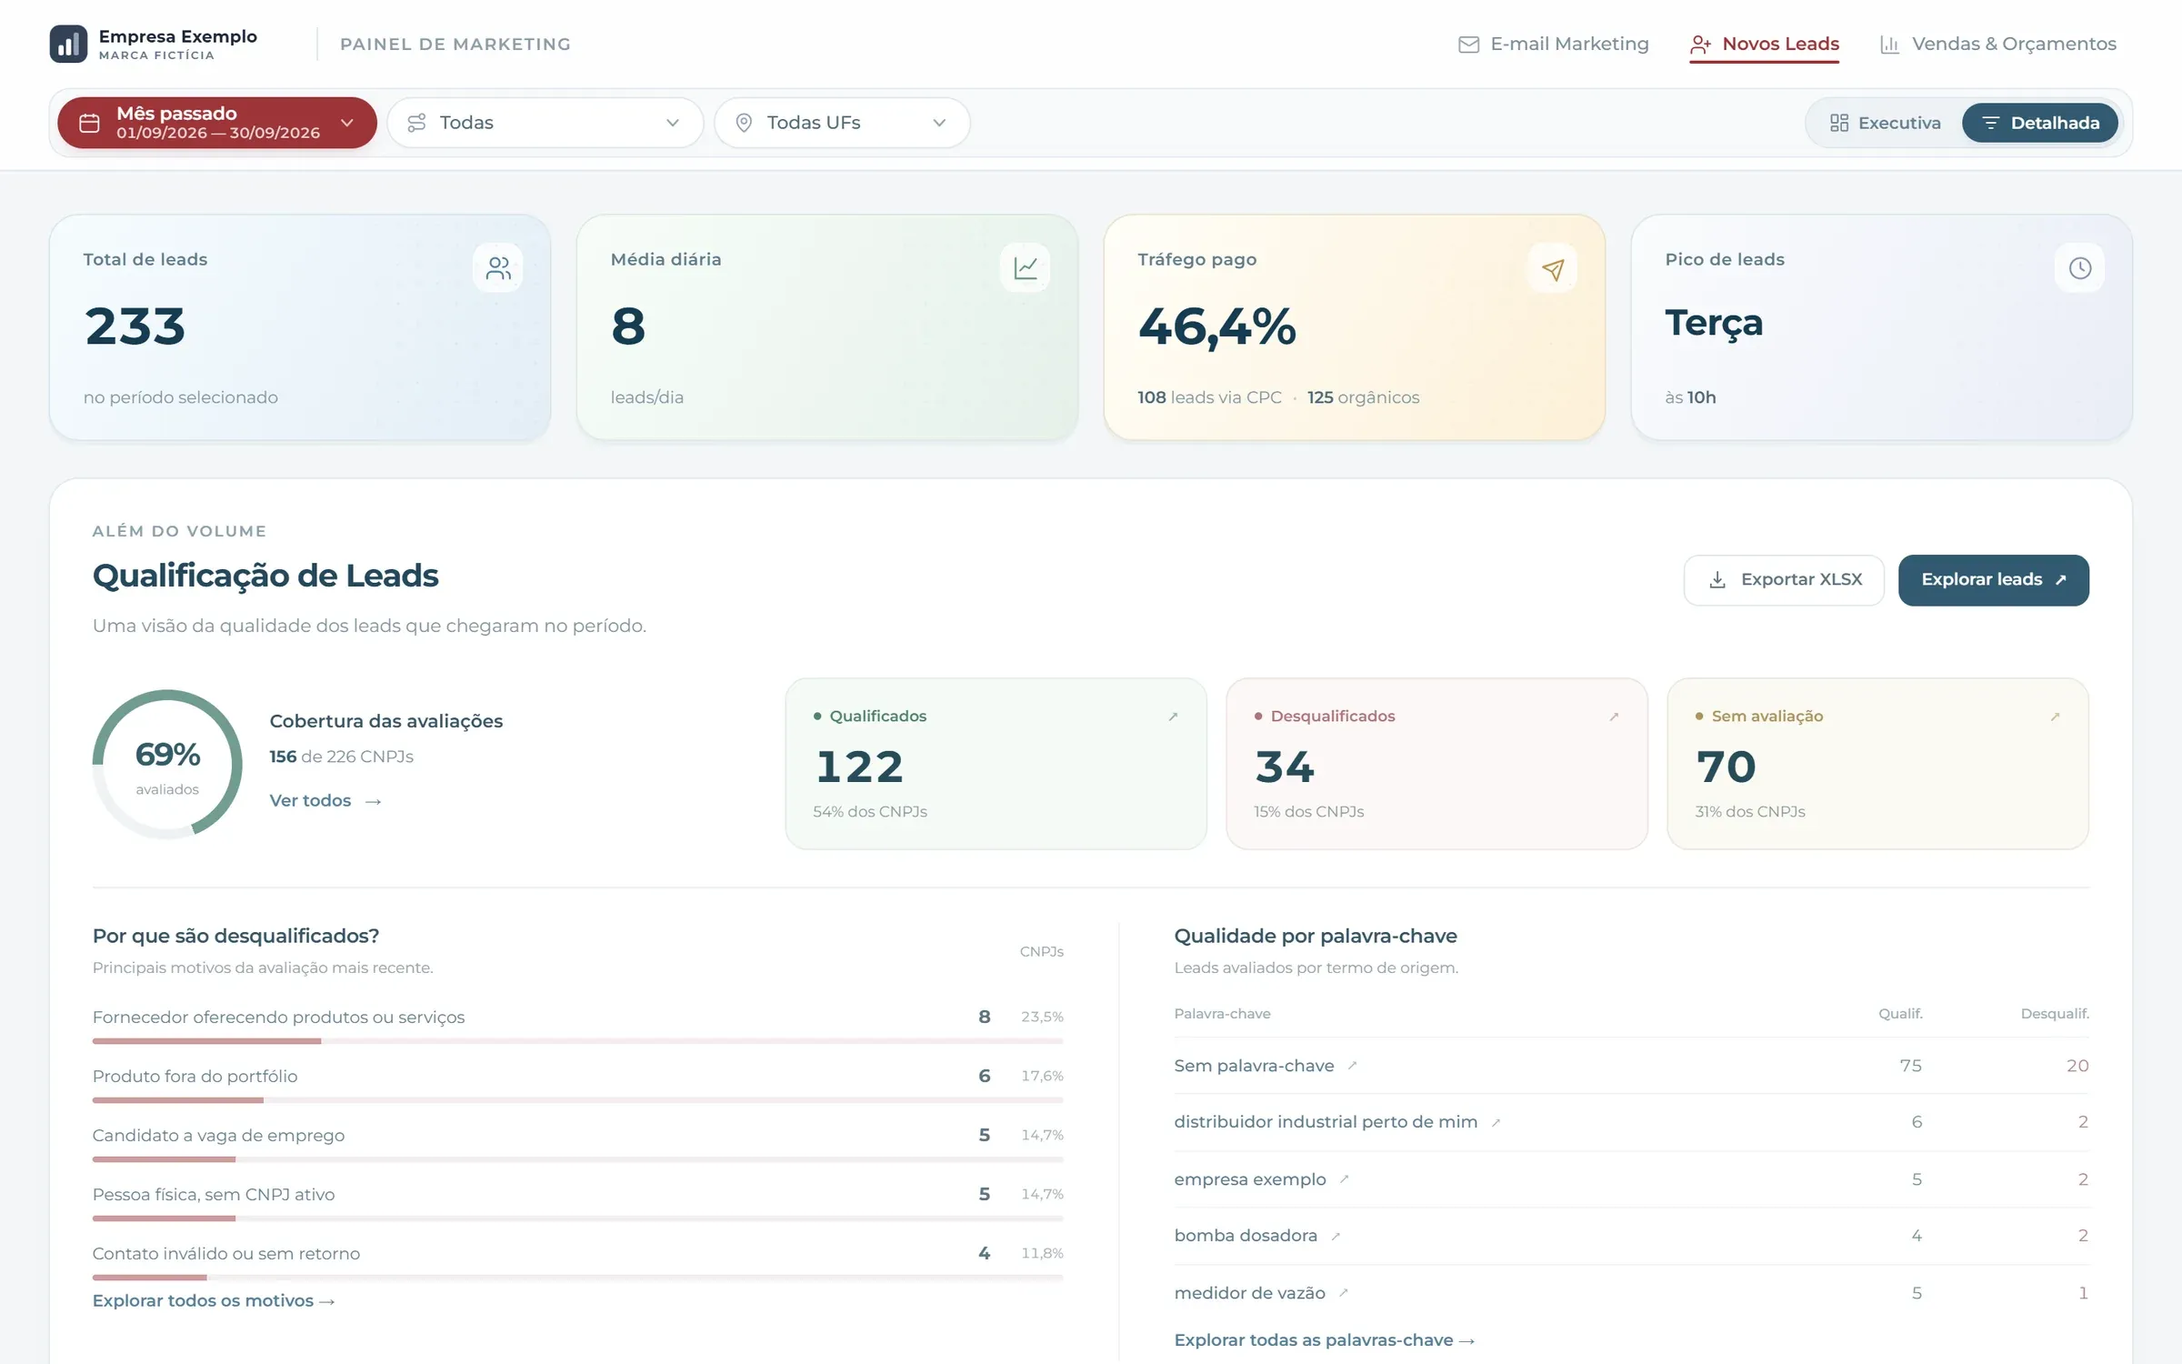Screen dimensions: 2182x1364
Task: Click arrow icon beside 'bomba dosadora'
Action: point(1336,1236)
